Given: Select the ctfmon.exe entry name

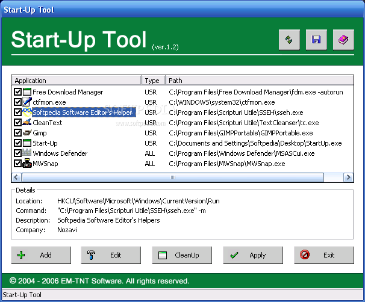Looking at the screenshot, I should coord(49,102).
